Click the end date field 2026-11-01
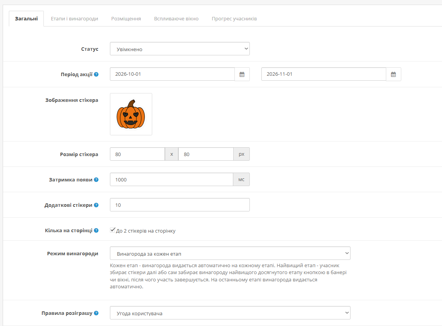 [324, 74]
